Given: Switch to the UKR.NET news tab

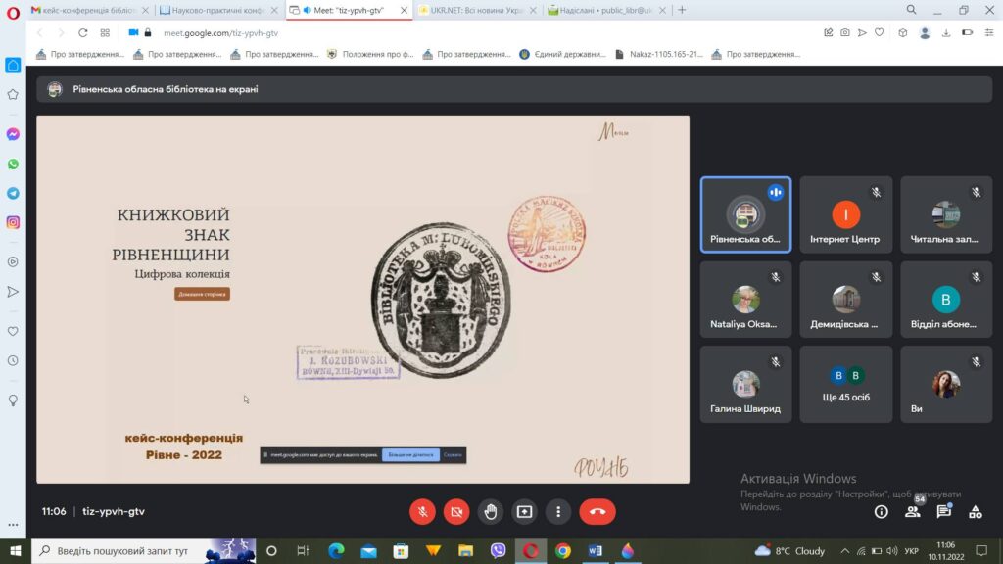Looking at the screenshot, I should [x=477, y=10].
